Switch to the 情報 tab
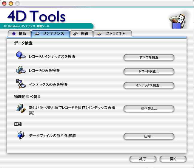The image size is (194, 168). pos(19,34)
